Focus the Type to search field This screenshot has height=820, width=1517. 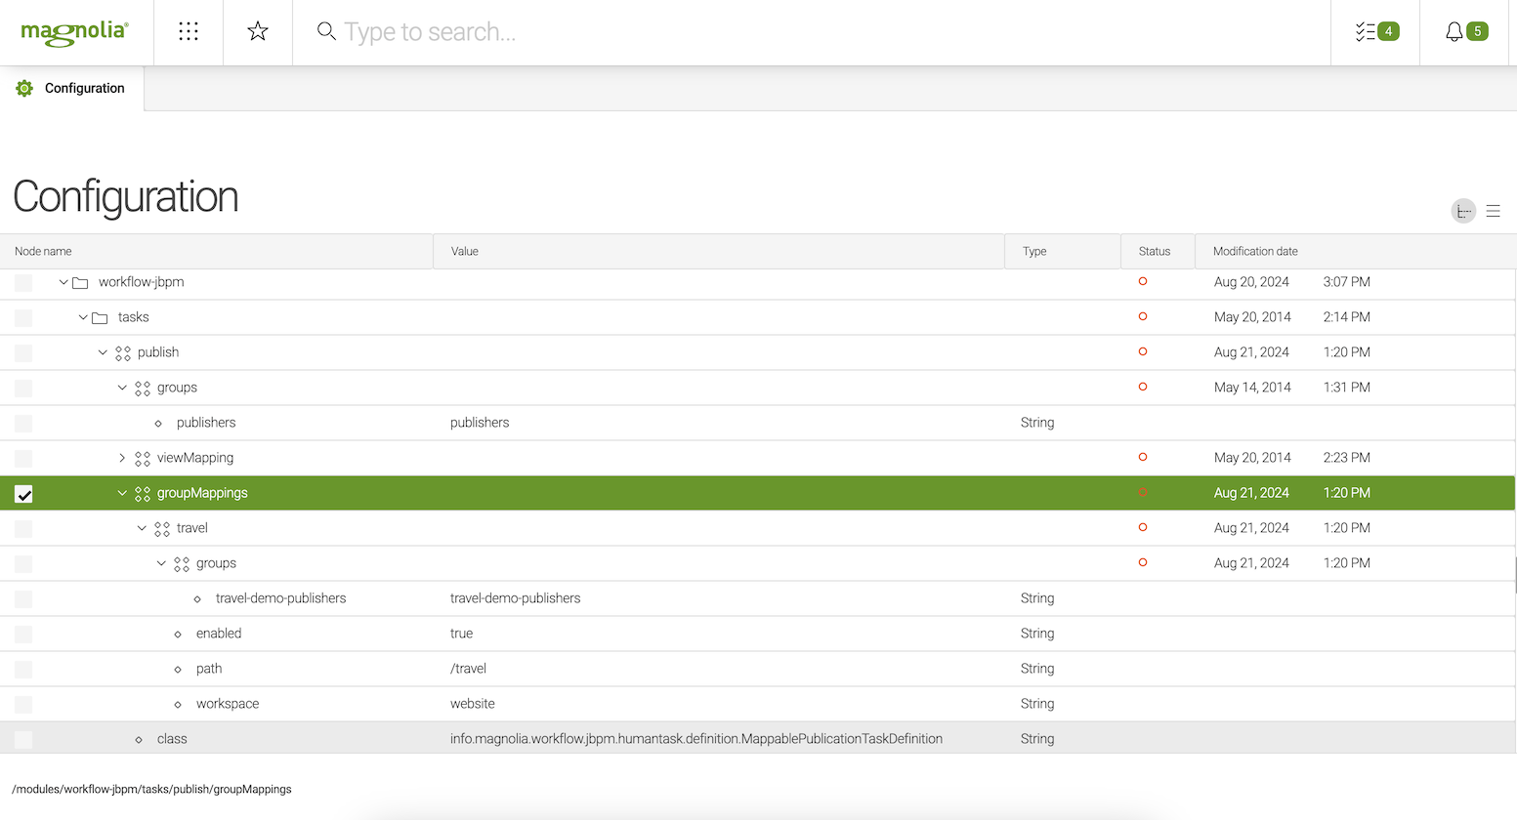pyautogui.click(x=811, y=32)
